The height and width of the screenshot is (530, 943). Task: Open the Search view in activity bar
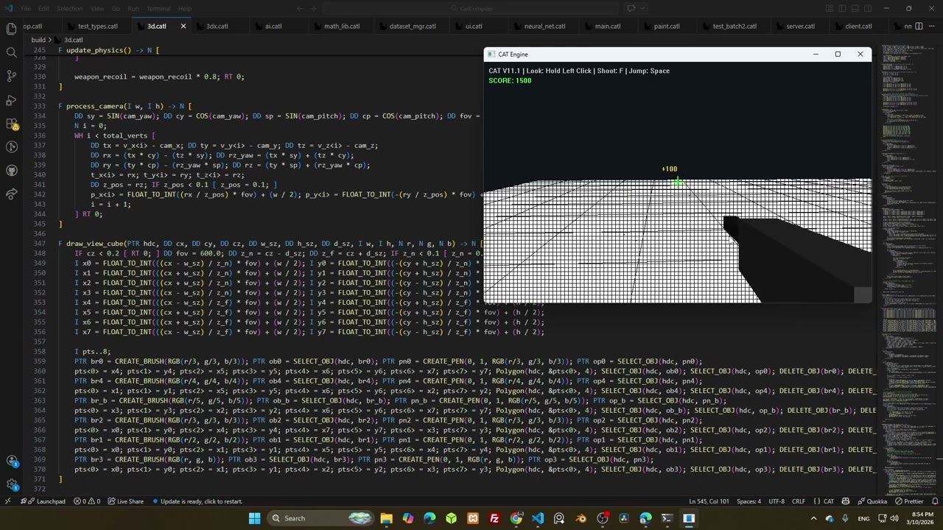11,52
